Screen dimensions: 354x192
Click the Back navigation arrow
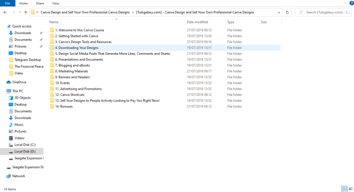[5, 12]
